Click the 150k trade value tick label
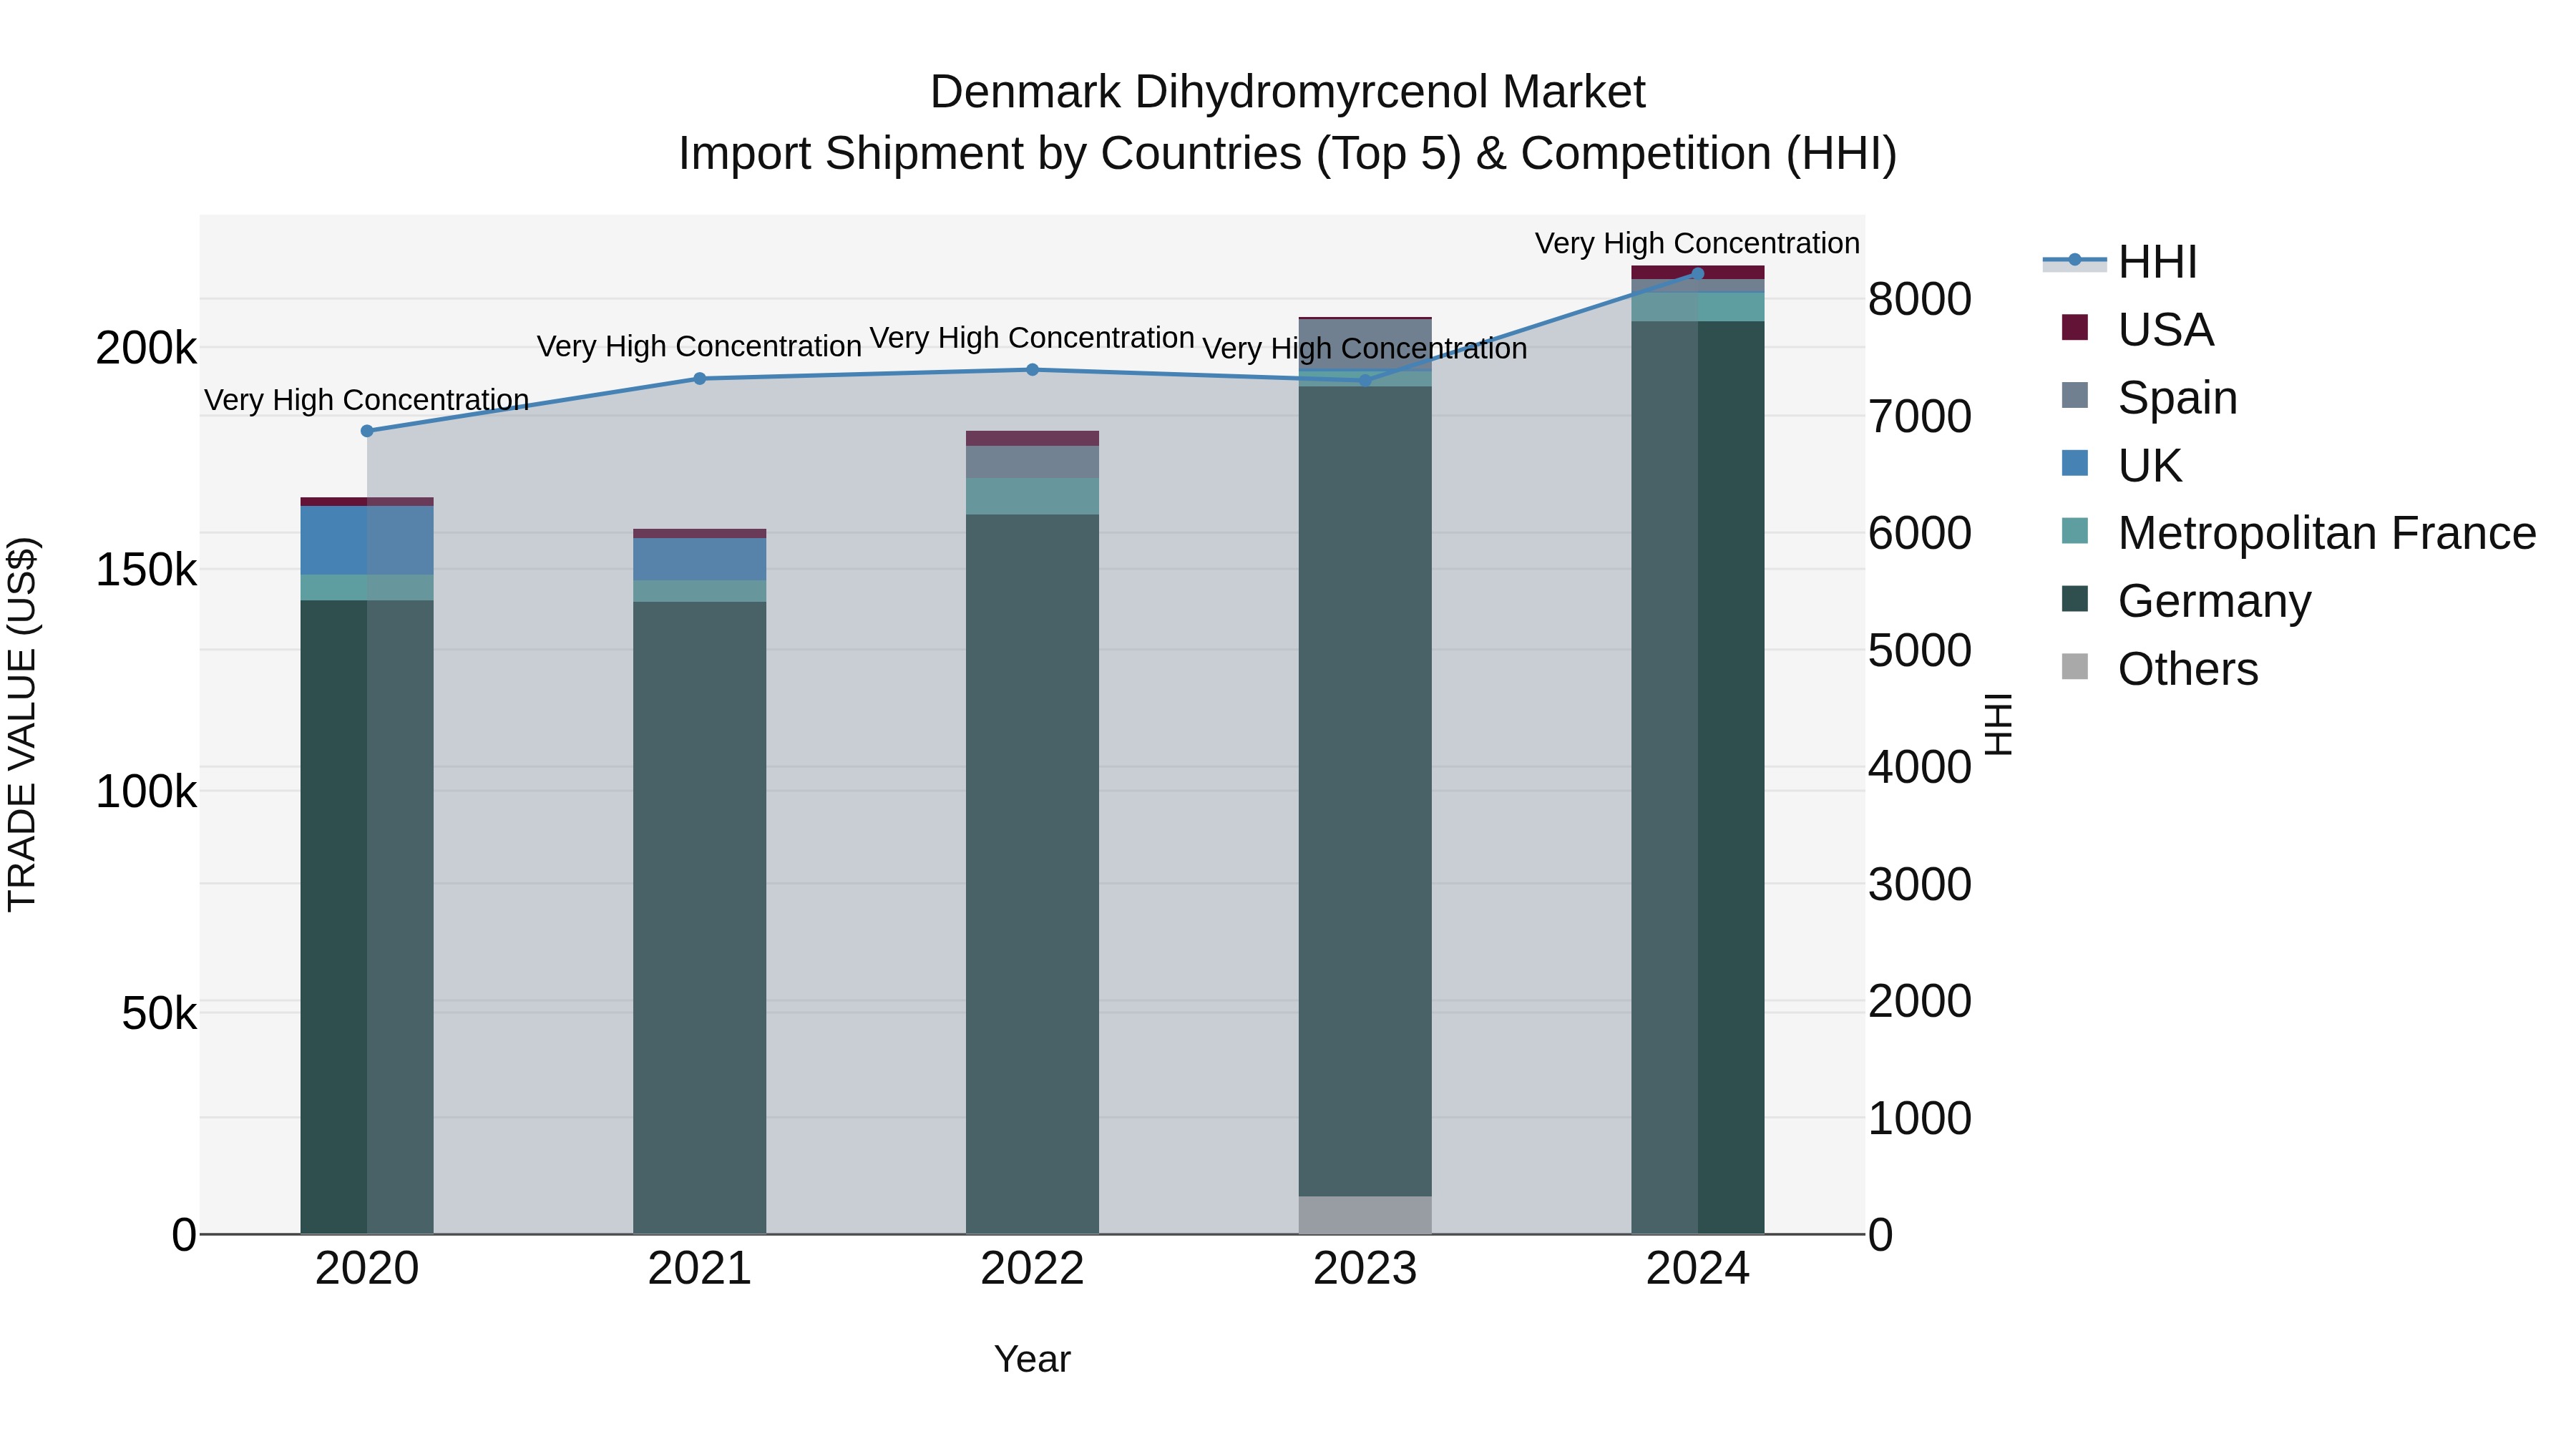 [146, 571]
